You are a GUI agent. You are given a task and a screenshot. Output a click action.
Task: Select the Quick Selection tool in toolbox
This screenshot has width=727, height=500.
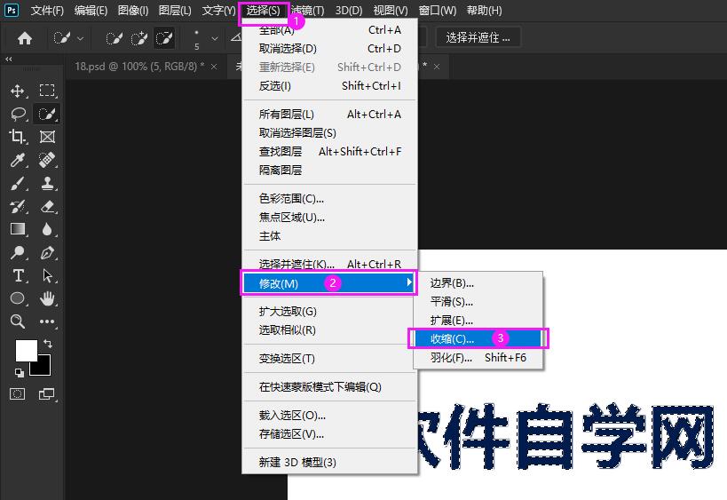pos(47,114)
